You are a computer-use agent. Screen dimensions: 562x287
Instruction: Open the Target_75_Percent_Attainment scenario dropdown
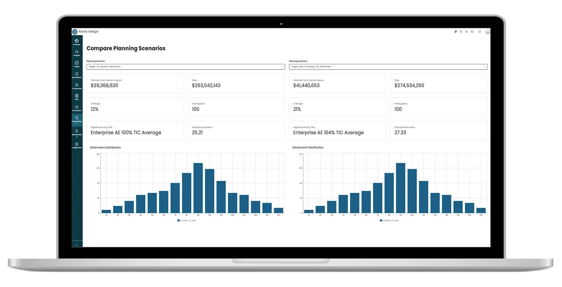[186, 67]
